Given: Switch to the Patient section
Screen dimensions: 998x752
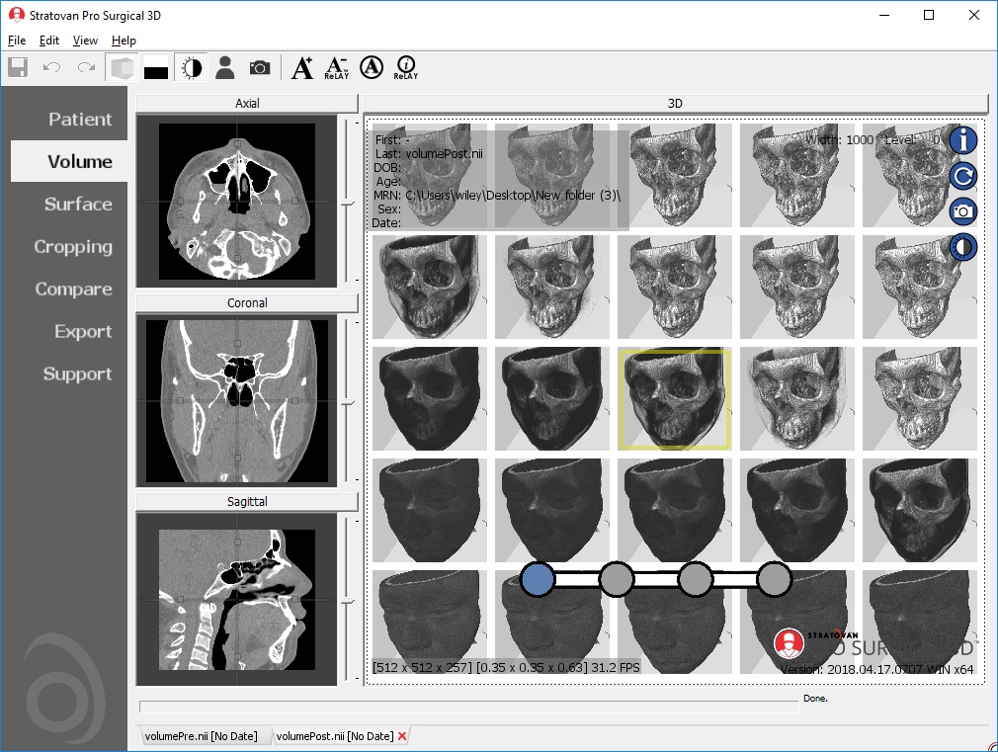Looking at the screenshot, I should click(80, 119).
